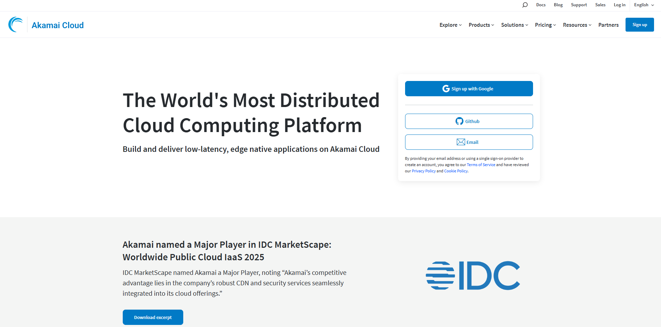The height and width of the screenshot is (327, 661).
Task: Click the Email envelope icon
Action: pyautogui.click(x=461, y=142)
